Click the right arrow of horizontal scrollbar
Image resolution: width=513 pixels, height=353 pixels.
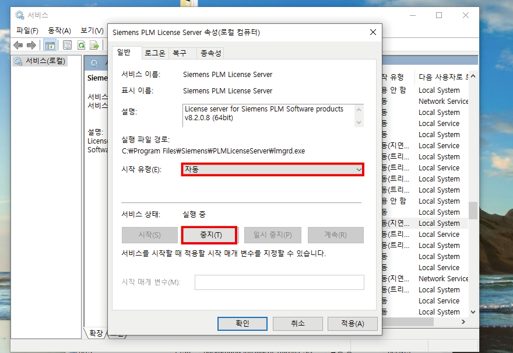pyautogui.click(x=463, y=322)
